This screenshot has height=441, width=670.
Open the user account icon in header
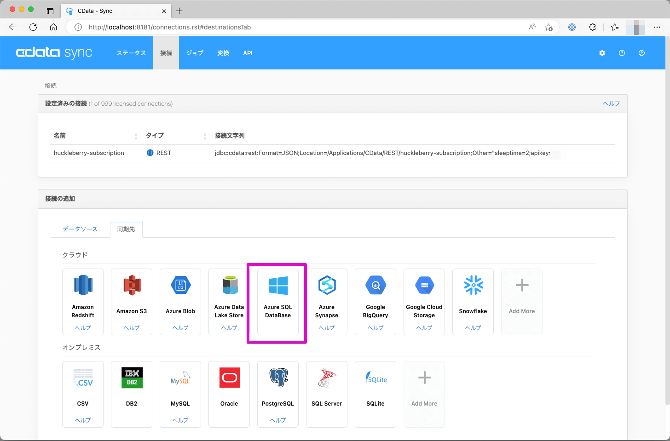[641, 53]
